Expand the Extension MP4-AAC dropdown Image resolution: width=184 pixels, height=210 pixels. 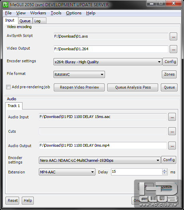67,172
